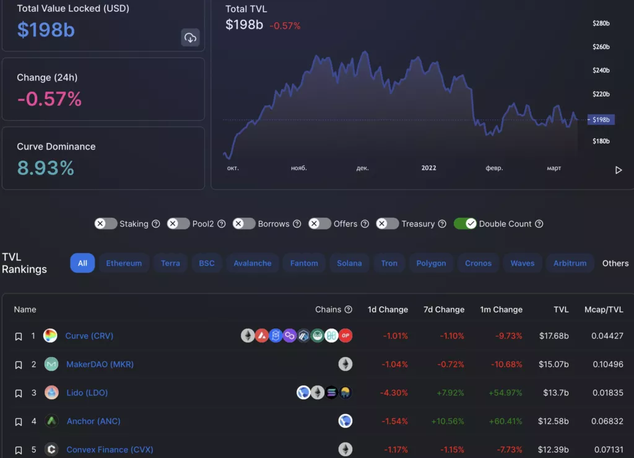634x458 pixels.
Task: Click the Others option in the chain filter
Action: click(x=615, y=263)
